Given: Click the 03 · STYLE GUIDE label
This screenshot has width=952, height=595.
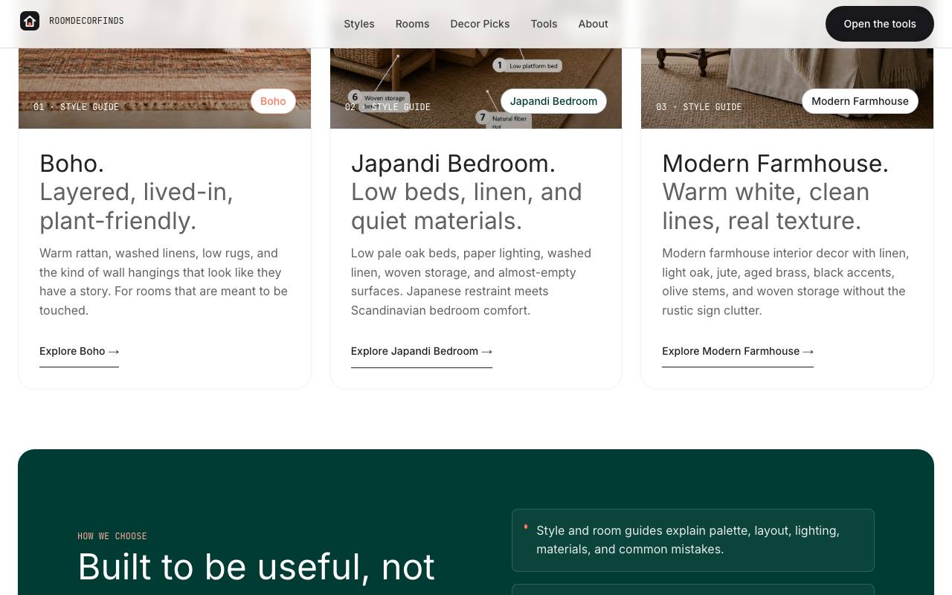Looking at the screenshot, I should tap(698, 107).
